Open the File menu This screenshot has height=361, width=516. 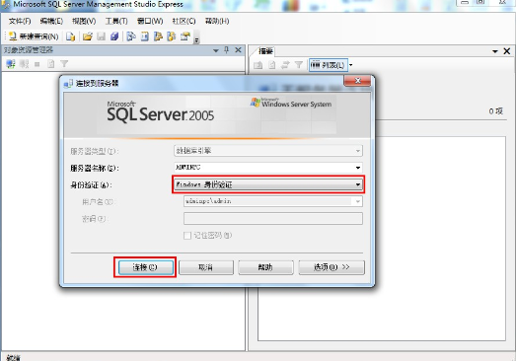pyautogui.click(x=20, y=21)
